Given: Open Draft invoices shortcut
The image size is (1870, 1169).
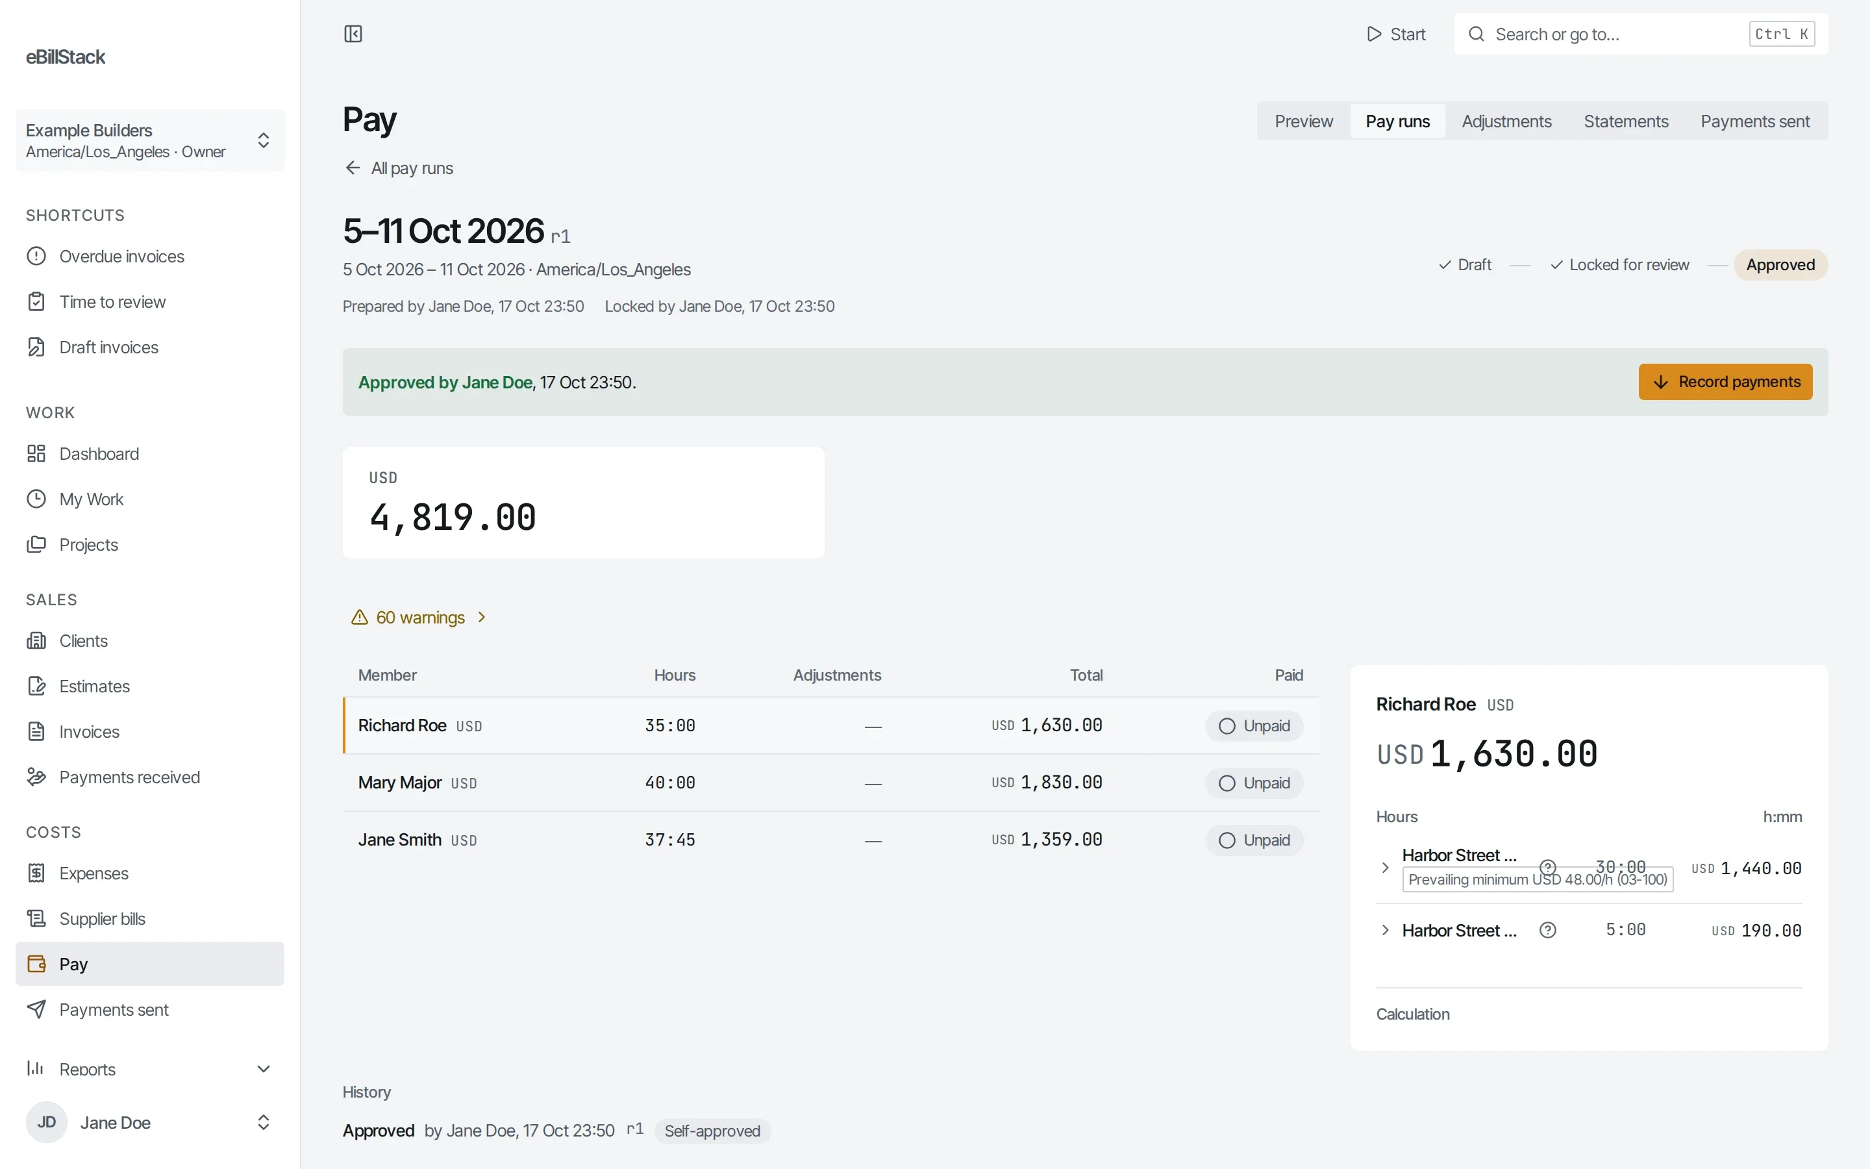Looking at the screenshot, I should pyautogui.click(x=150, y=348).
